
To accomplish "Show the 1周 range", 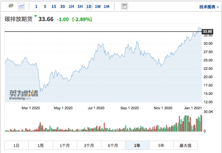I will click(x=41, y=145).
